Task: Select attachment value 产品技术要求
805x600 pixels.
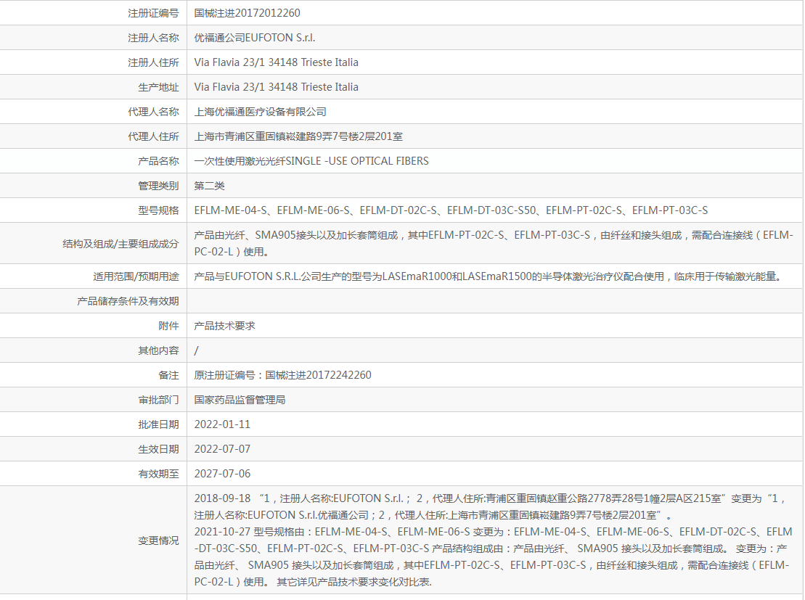Action: tap(224, 326)
